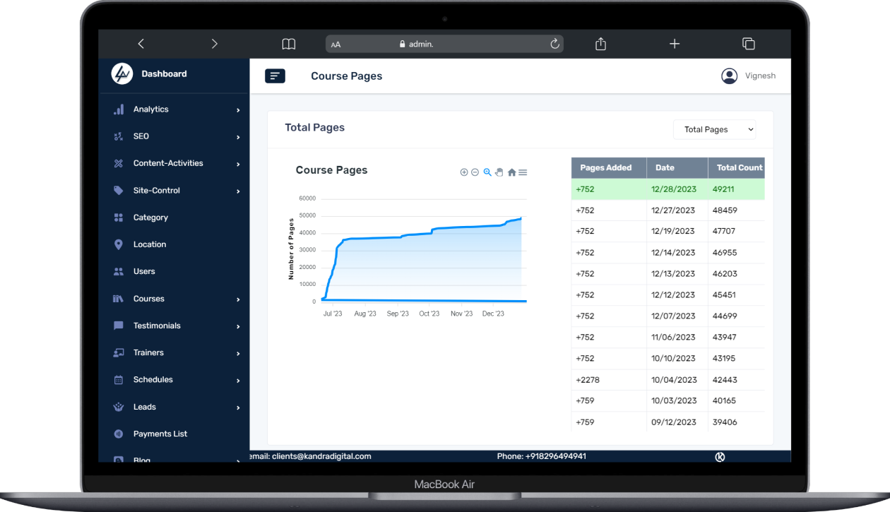Image resolution: width=890 pixels, height=512 pixels.
Task: Click the Users people icon
Action: [119, 271]
